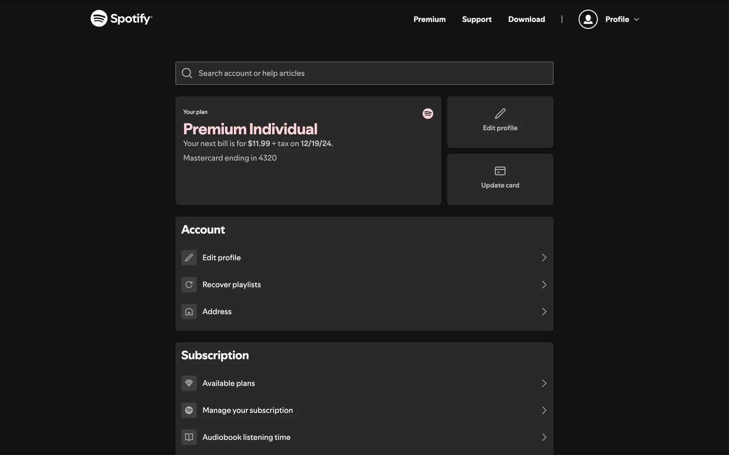Click the Your plan label
The image size is (729, 455).
point(195,112)
